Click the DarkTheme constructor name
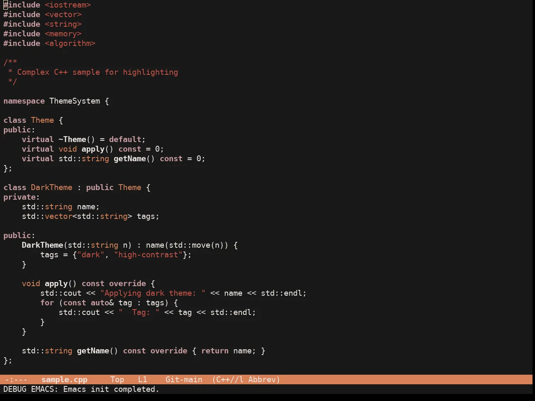 pos(43,245)
